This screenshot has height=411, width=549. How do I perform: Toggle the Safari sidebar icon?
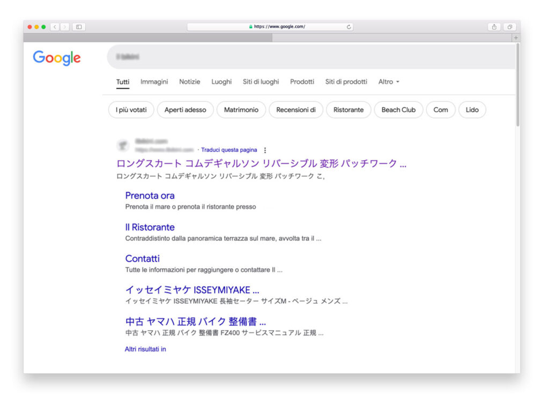(x=79, y=27)
